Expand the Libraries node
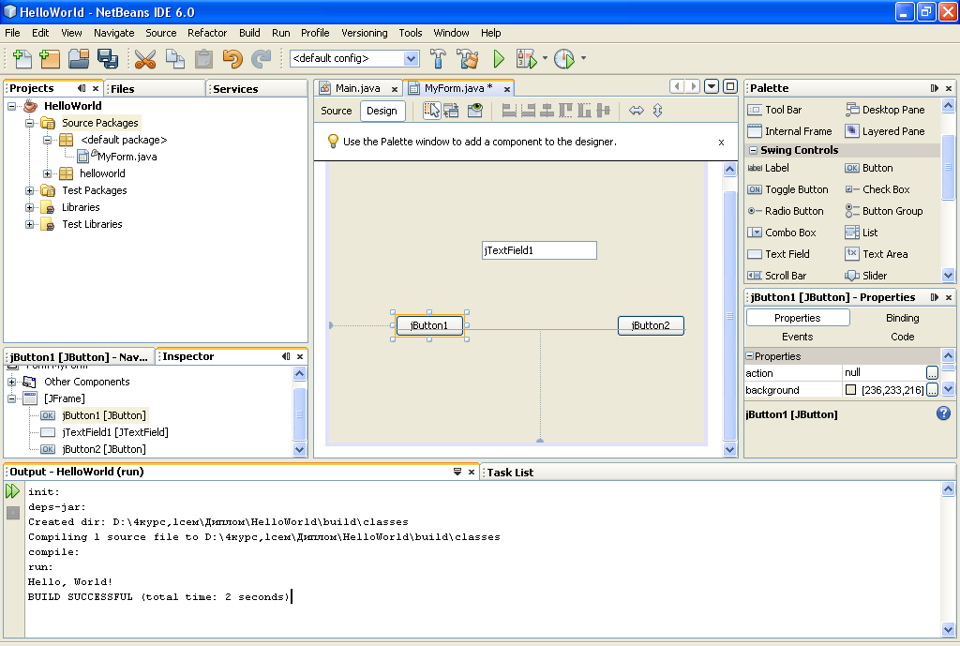The image size is (960, 646). pyautogui.click(x=29, y=207)
